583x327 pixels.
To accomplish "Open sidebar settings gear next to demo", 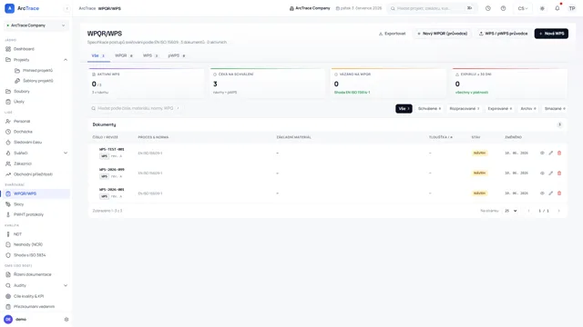I will pos(66,319).
